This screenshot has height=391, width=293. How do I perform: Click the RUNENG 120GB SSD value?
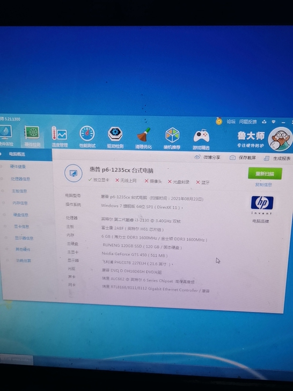pyautogui.click(x=142, y=247)
